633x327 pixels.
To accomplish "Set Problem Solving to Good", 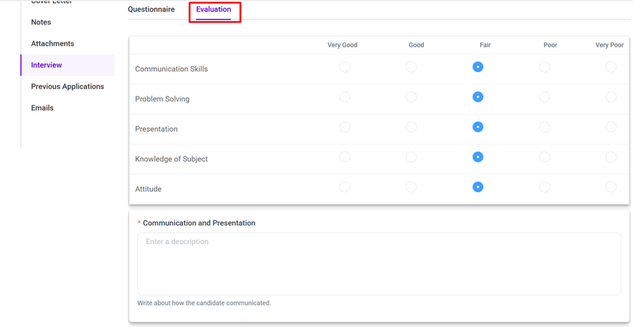I will click(x=411, y=97).
